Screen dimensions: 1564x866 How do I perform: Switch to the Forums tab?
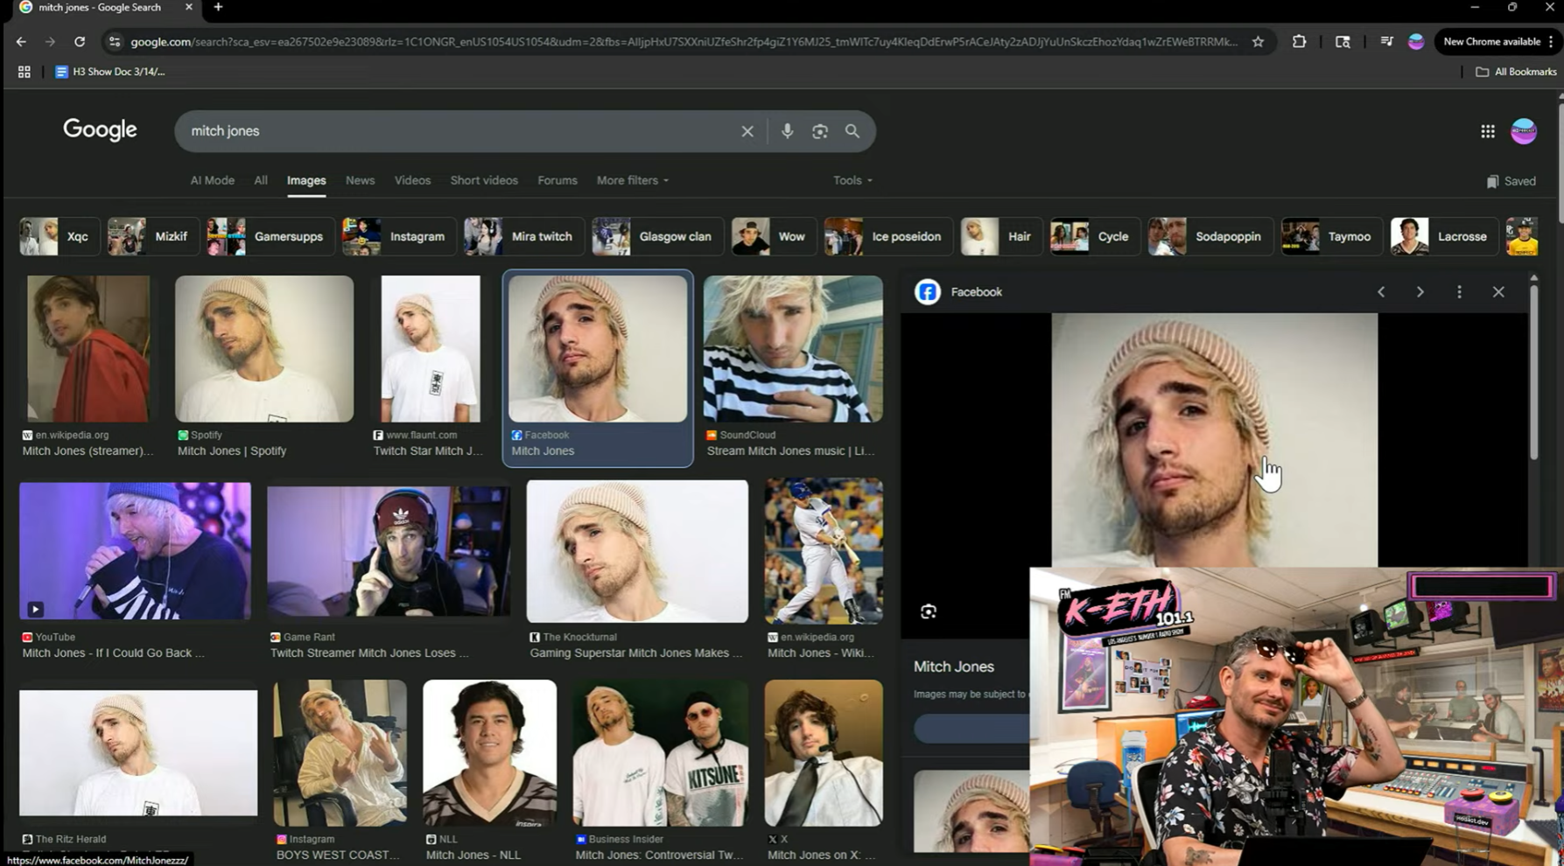pos(558,180)
